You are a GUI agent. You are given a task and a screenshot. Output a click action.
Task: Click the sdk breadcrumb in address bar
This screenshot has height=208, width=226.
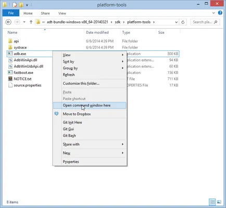(118, 22)
